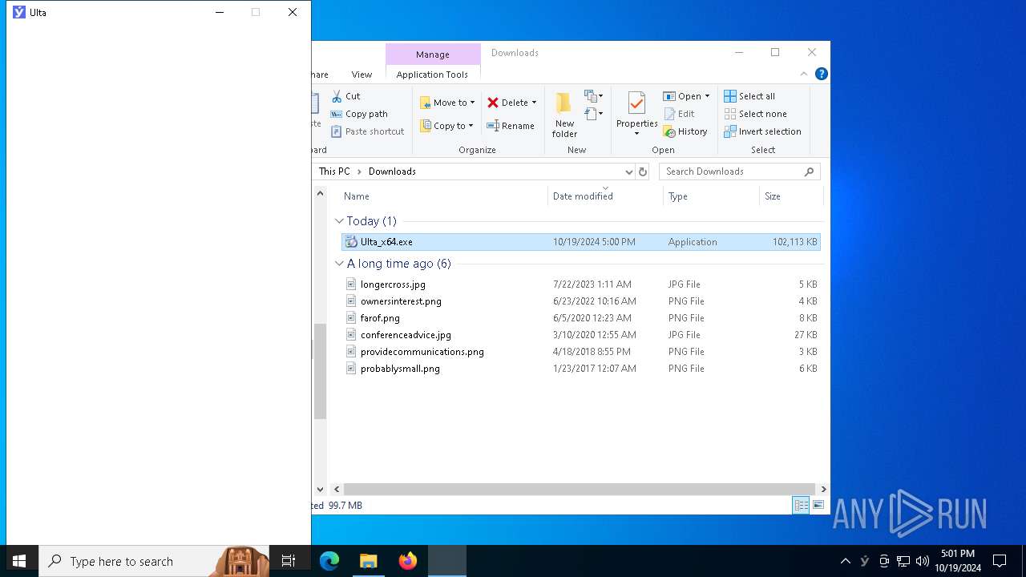Click the network tray icon

click(903, 561)
